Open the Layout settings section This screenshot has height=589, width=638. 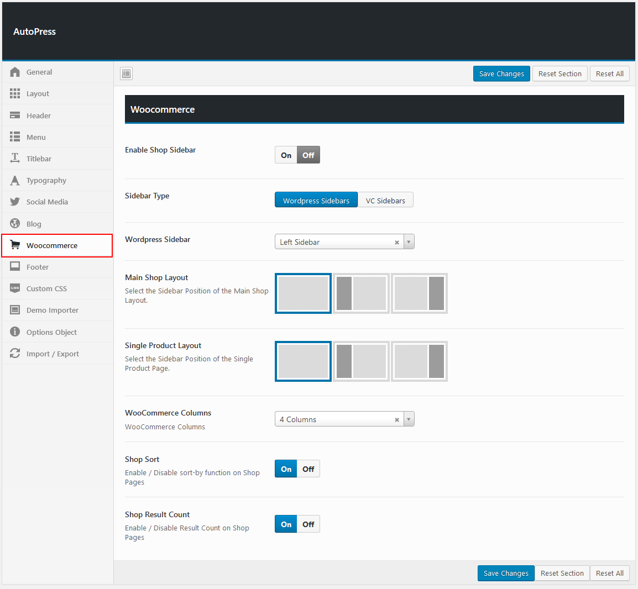point(57,93)
